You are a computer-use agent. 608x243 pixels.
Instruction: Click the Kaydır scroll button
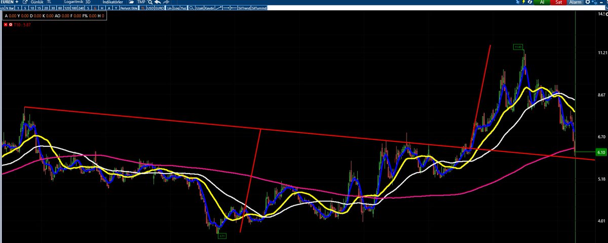coord(210,8)
